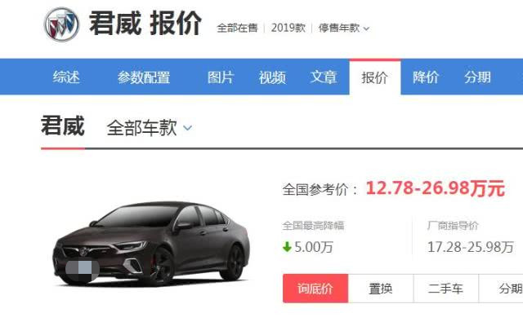Click the Buick logo icon
This screenshot has width=523, height=335.
point(62,24)
